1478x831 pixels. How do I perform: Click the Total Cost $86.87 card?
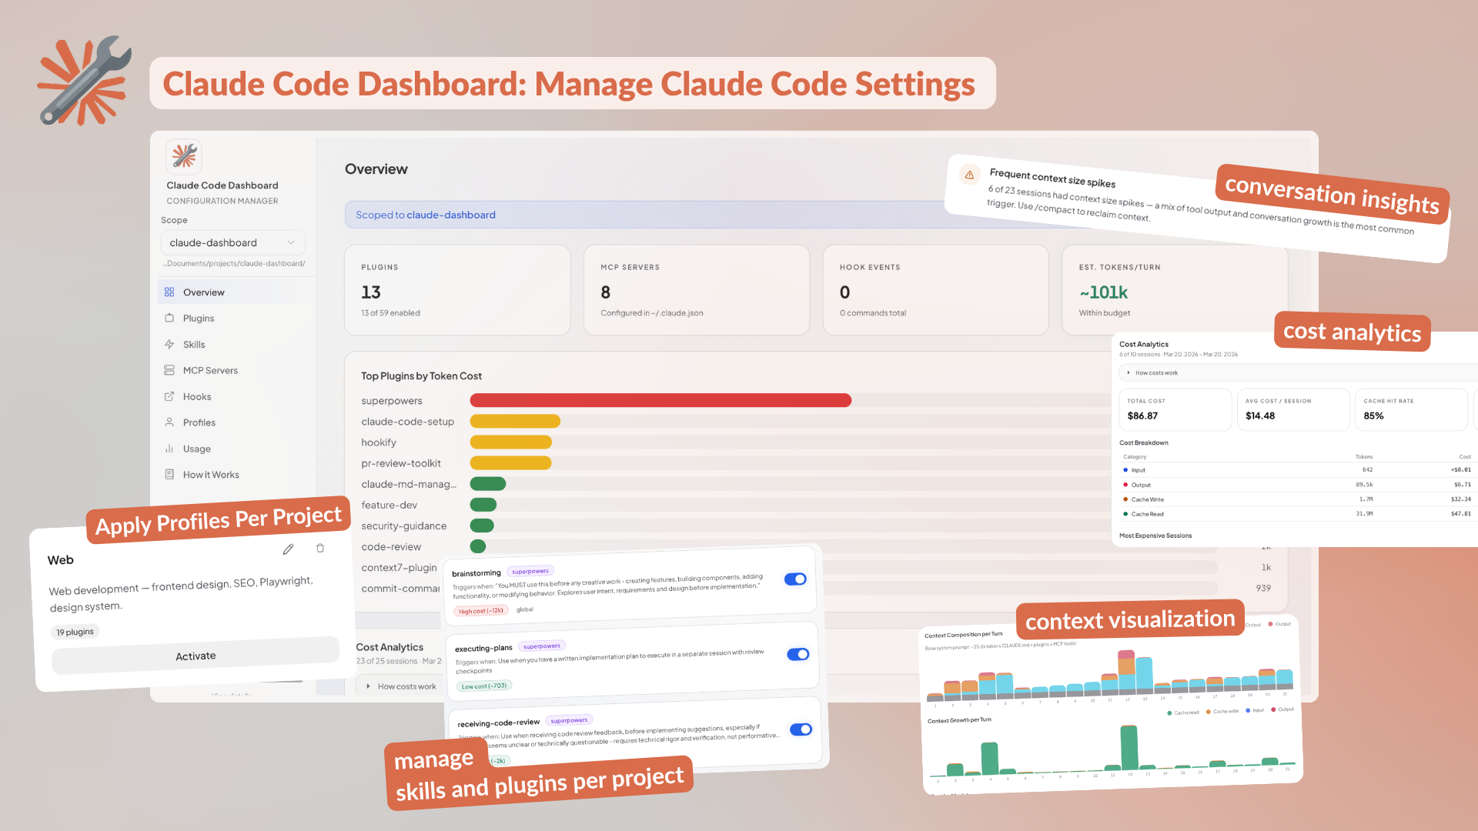[1175, 409]
